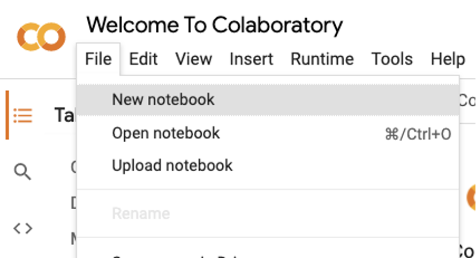Screen dimensions: 476x258
Task: Close the File menu via its tab
Action: (99, 59)
